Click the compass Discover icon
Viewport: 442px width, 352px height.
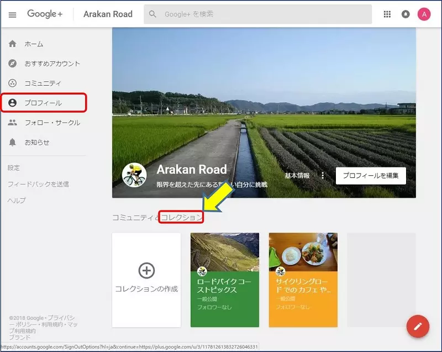coord(12,64)
